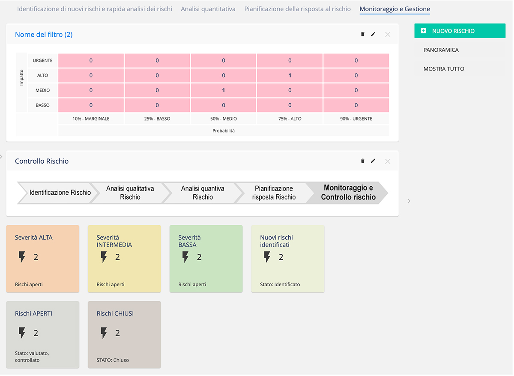Open the Panoramica view
Image resolution: width=514 pixels, height=376 pixels.
[x=441, y=50]
